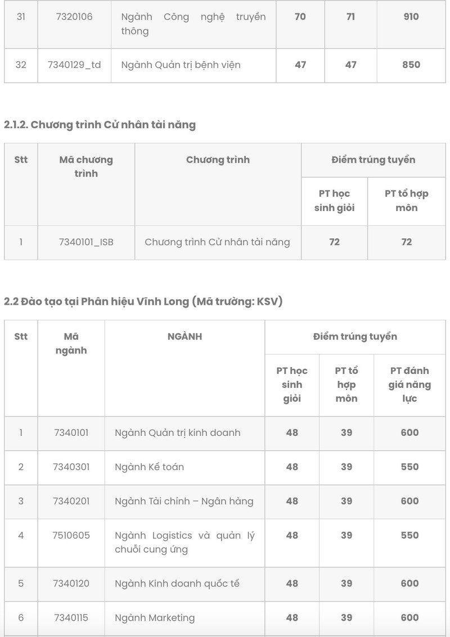
Task: Select the section title mentioning Phân hiệu Vĩnh Long
Action: tap(143, 301)
